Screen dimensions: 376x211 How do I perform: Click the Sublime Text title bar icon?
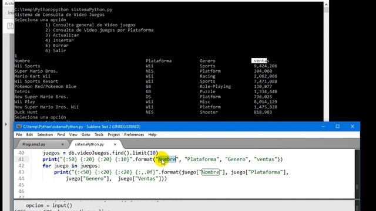pyautogui.click(x=19, y=127)
